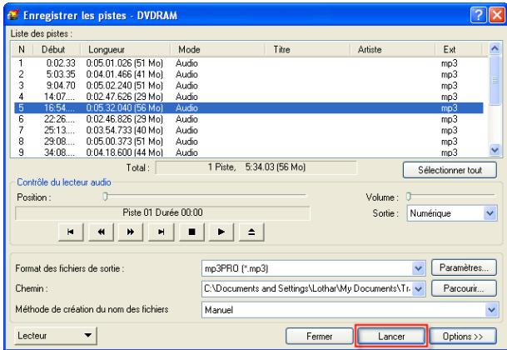Click the Piste 01 Durée 00:00 display
Viewport: 507px width, 350px height.
tap(162, 212)
